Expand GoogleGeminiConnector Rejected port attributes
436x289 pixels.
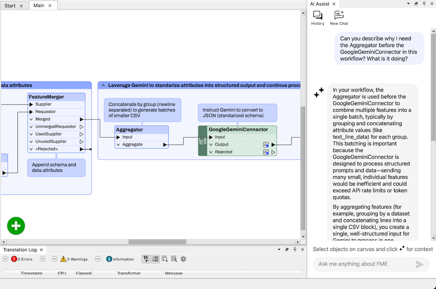211,152
